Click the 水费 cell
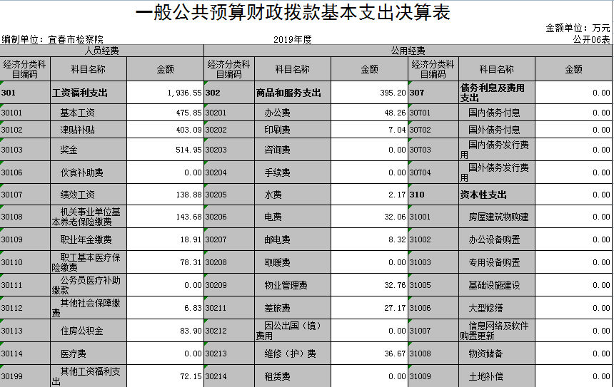 pyautogui.click(x=293, y=195)
